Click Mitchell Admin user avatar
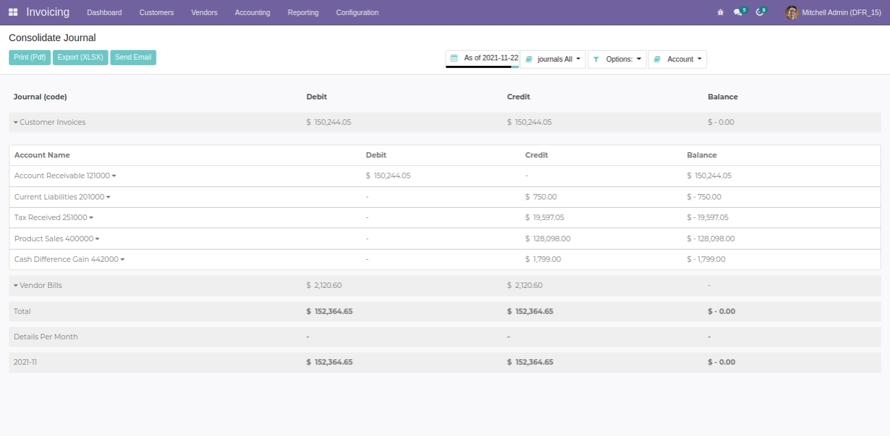890x436 pixels. (x=792, y=12)
